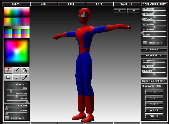Play ANIM 1 animation
169x124 pixels.
point(154,110)
